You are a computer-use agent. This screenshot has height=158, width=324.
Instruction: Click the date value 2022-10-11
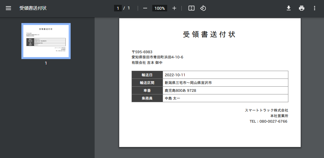point(175,75)
